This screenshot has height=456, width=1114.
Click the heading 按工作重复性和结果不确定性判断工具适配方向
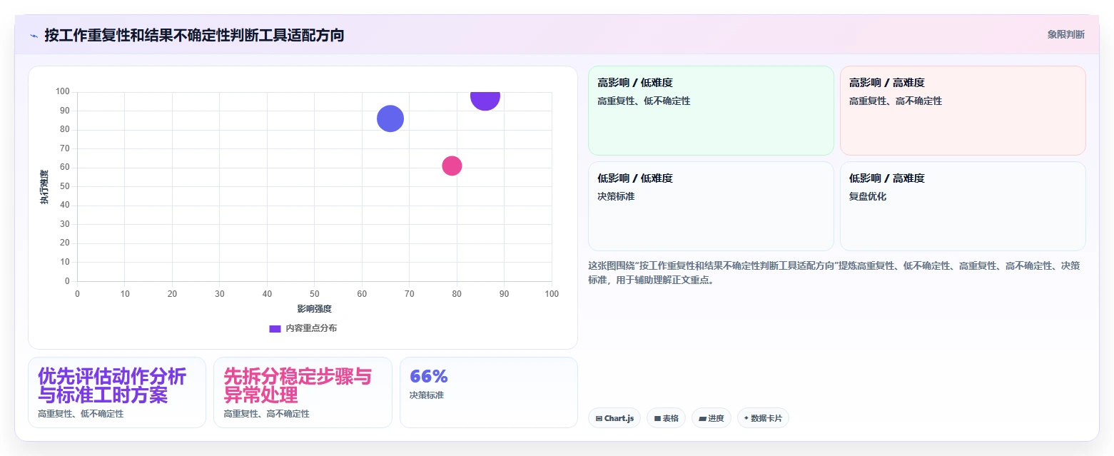[194, 35]
